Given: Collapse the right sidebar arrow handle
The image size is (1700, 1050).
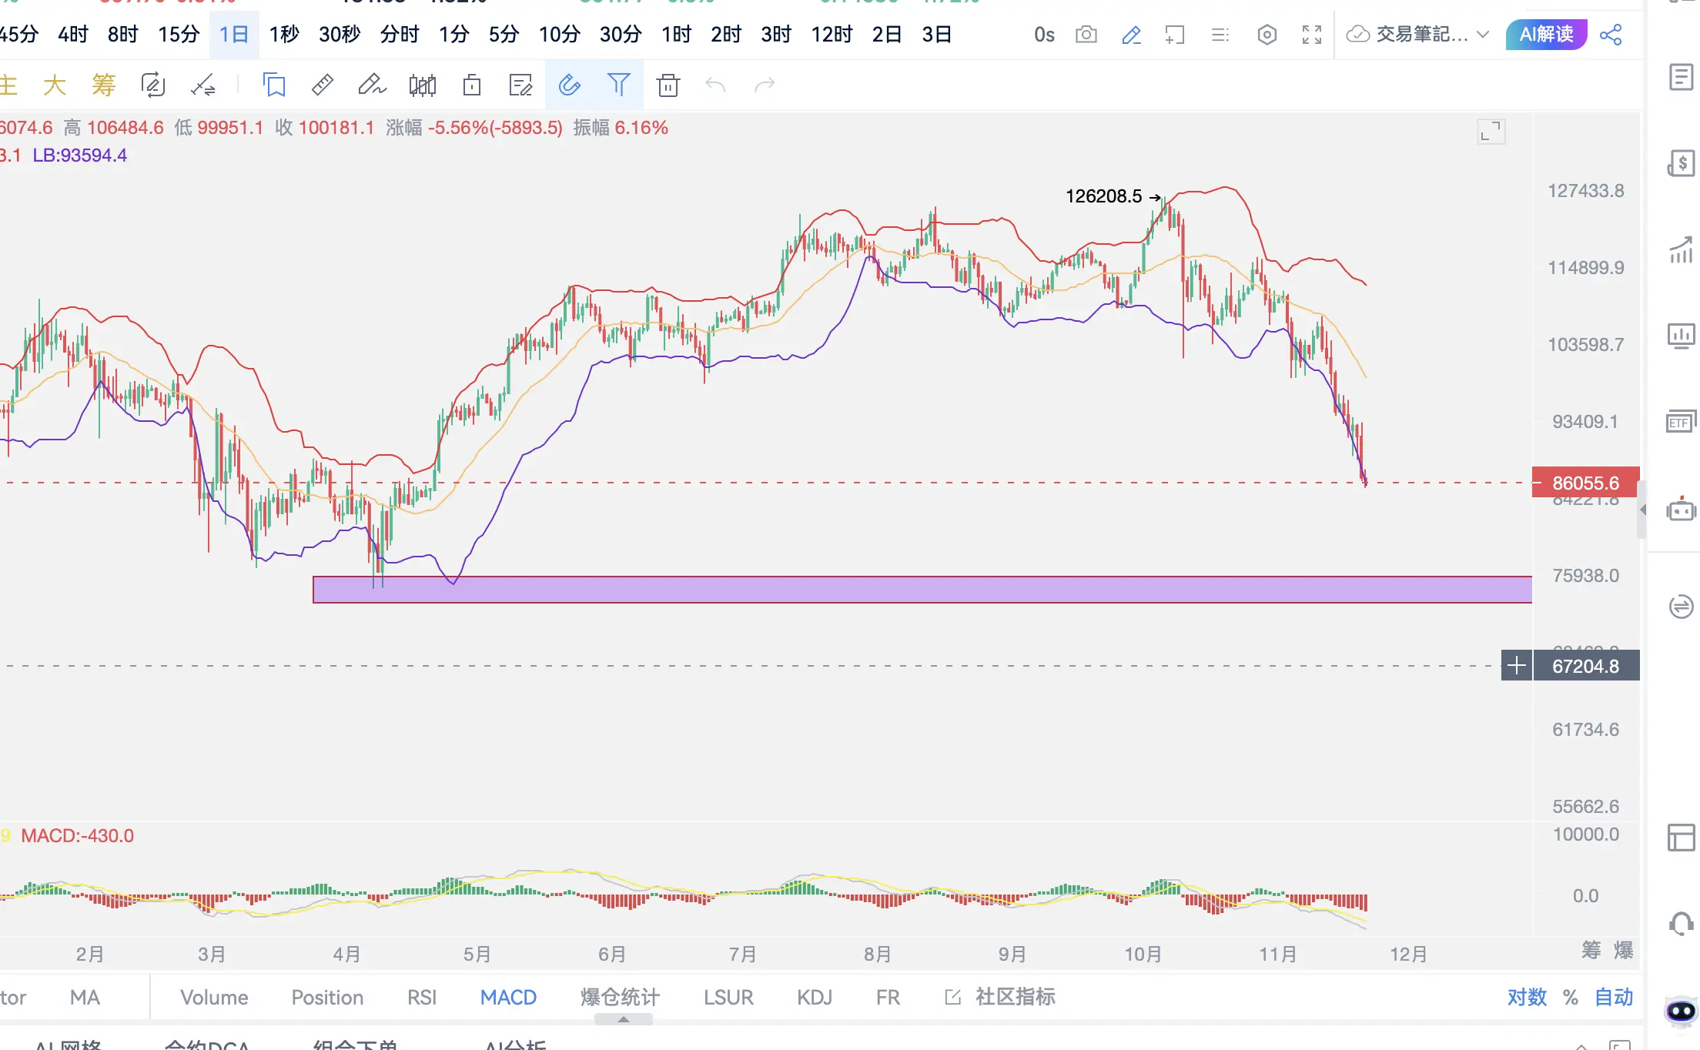Looking at the screenshot, I should click(1642, 510).
